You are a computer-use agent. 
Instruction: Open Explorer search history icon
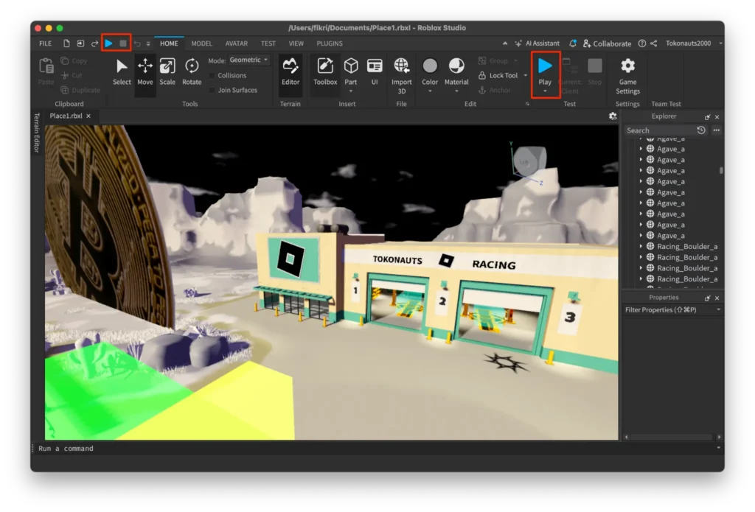pos(701,130)
